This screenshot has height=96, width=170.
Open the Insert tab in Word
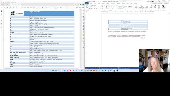pos(95,3)
